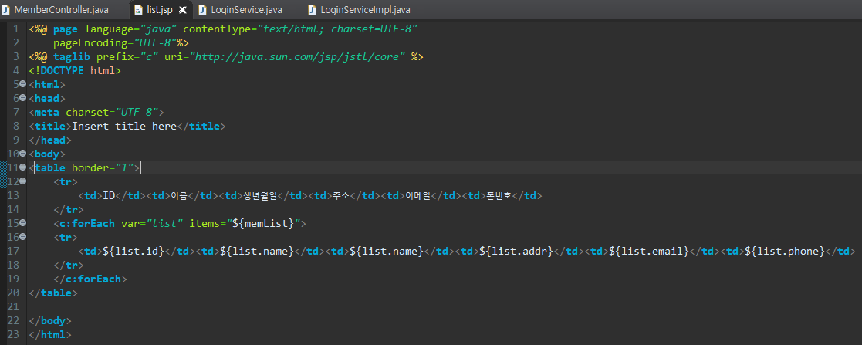Image resolution: width=862 pixels, height=345 pixels.
Task: Click the taglib prefix="c" attribute
Action: [127, 56]
